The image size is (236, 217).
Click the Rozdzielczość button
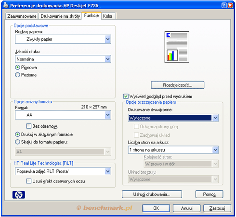[178, 85]
